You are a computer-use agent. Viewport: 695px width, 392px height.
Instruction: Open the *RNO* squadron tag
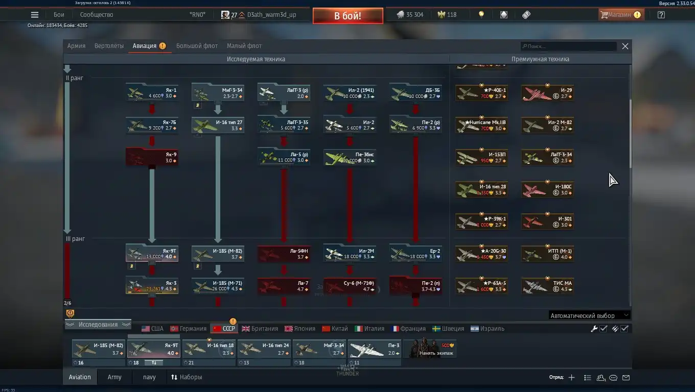click(197, 15)
